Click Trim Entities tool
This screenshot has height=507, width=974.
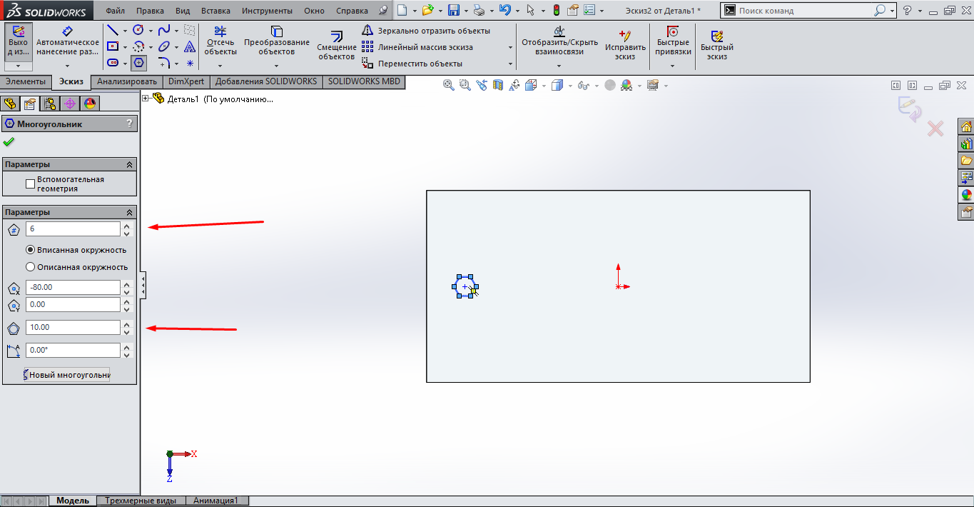[220, 41]
